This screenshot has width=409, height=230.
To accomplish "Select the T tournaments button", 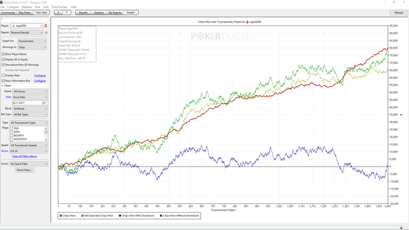I will click(67, 12).
